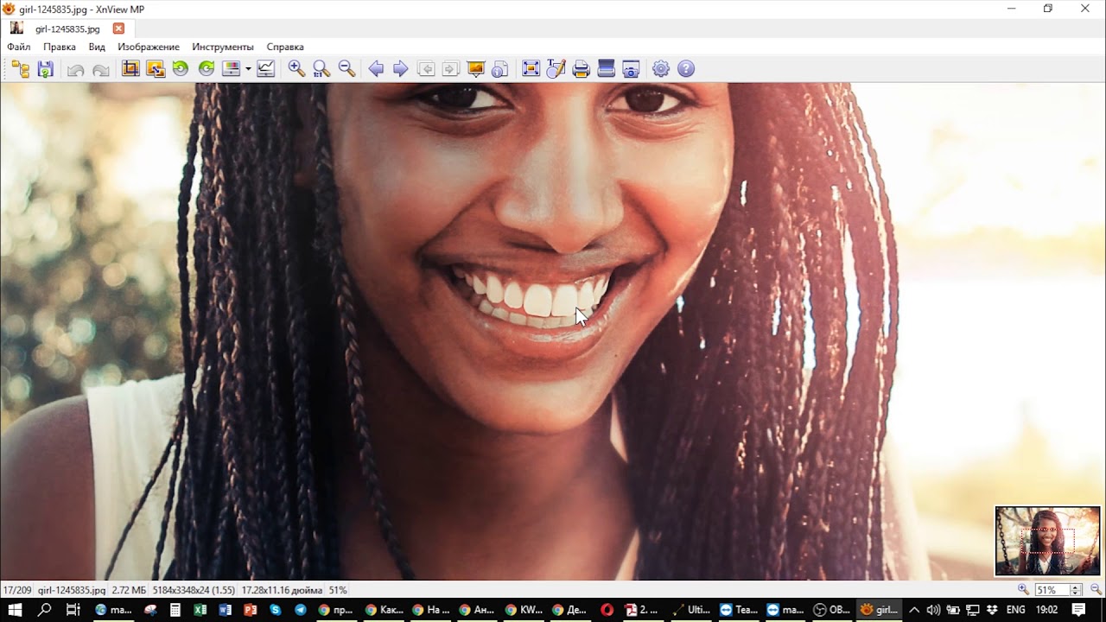Click the Print toolbar icon
The height and width of the screenshot is (622, 1106).
pos(581,69)
